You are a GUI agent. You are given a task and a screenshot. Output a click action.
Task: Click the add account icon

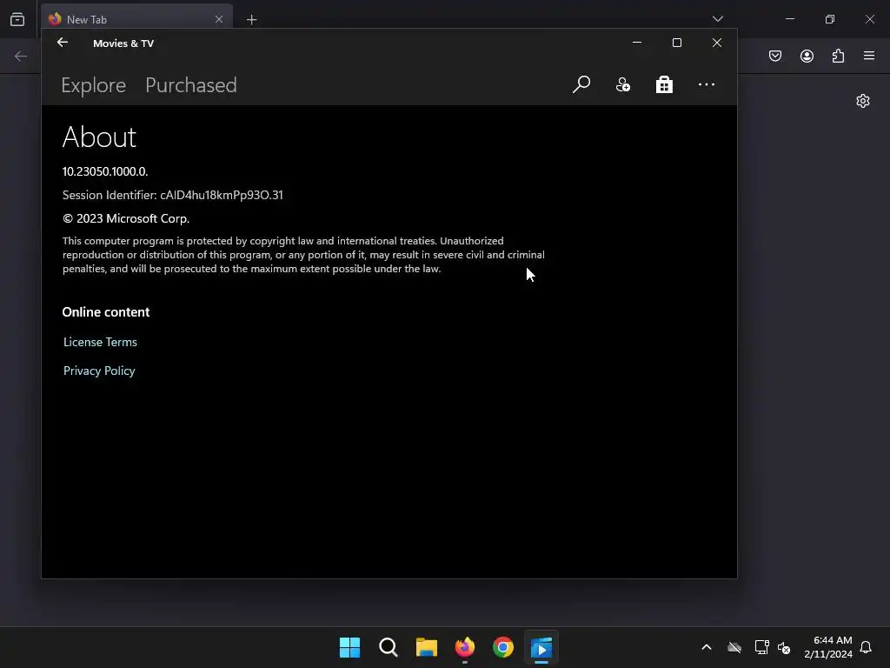click(x=622, y=84)
